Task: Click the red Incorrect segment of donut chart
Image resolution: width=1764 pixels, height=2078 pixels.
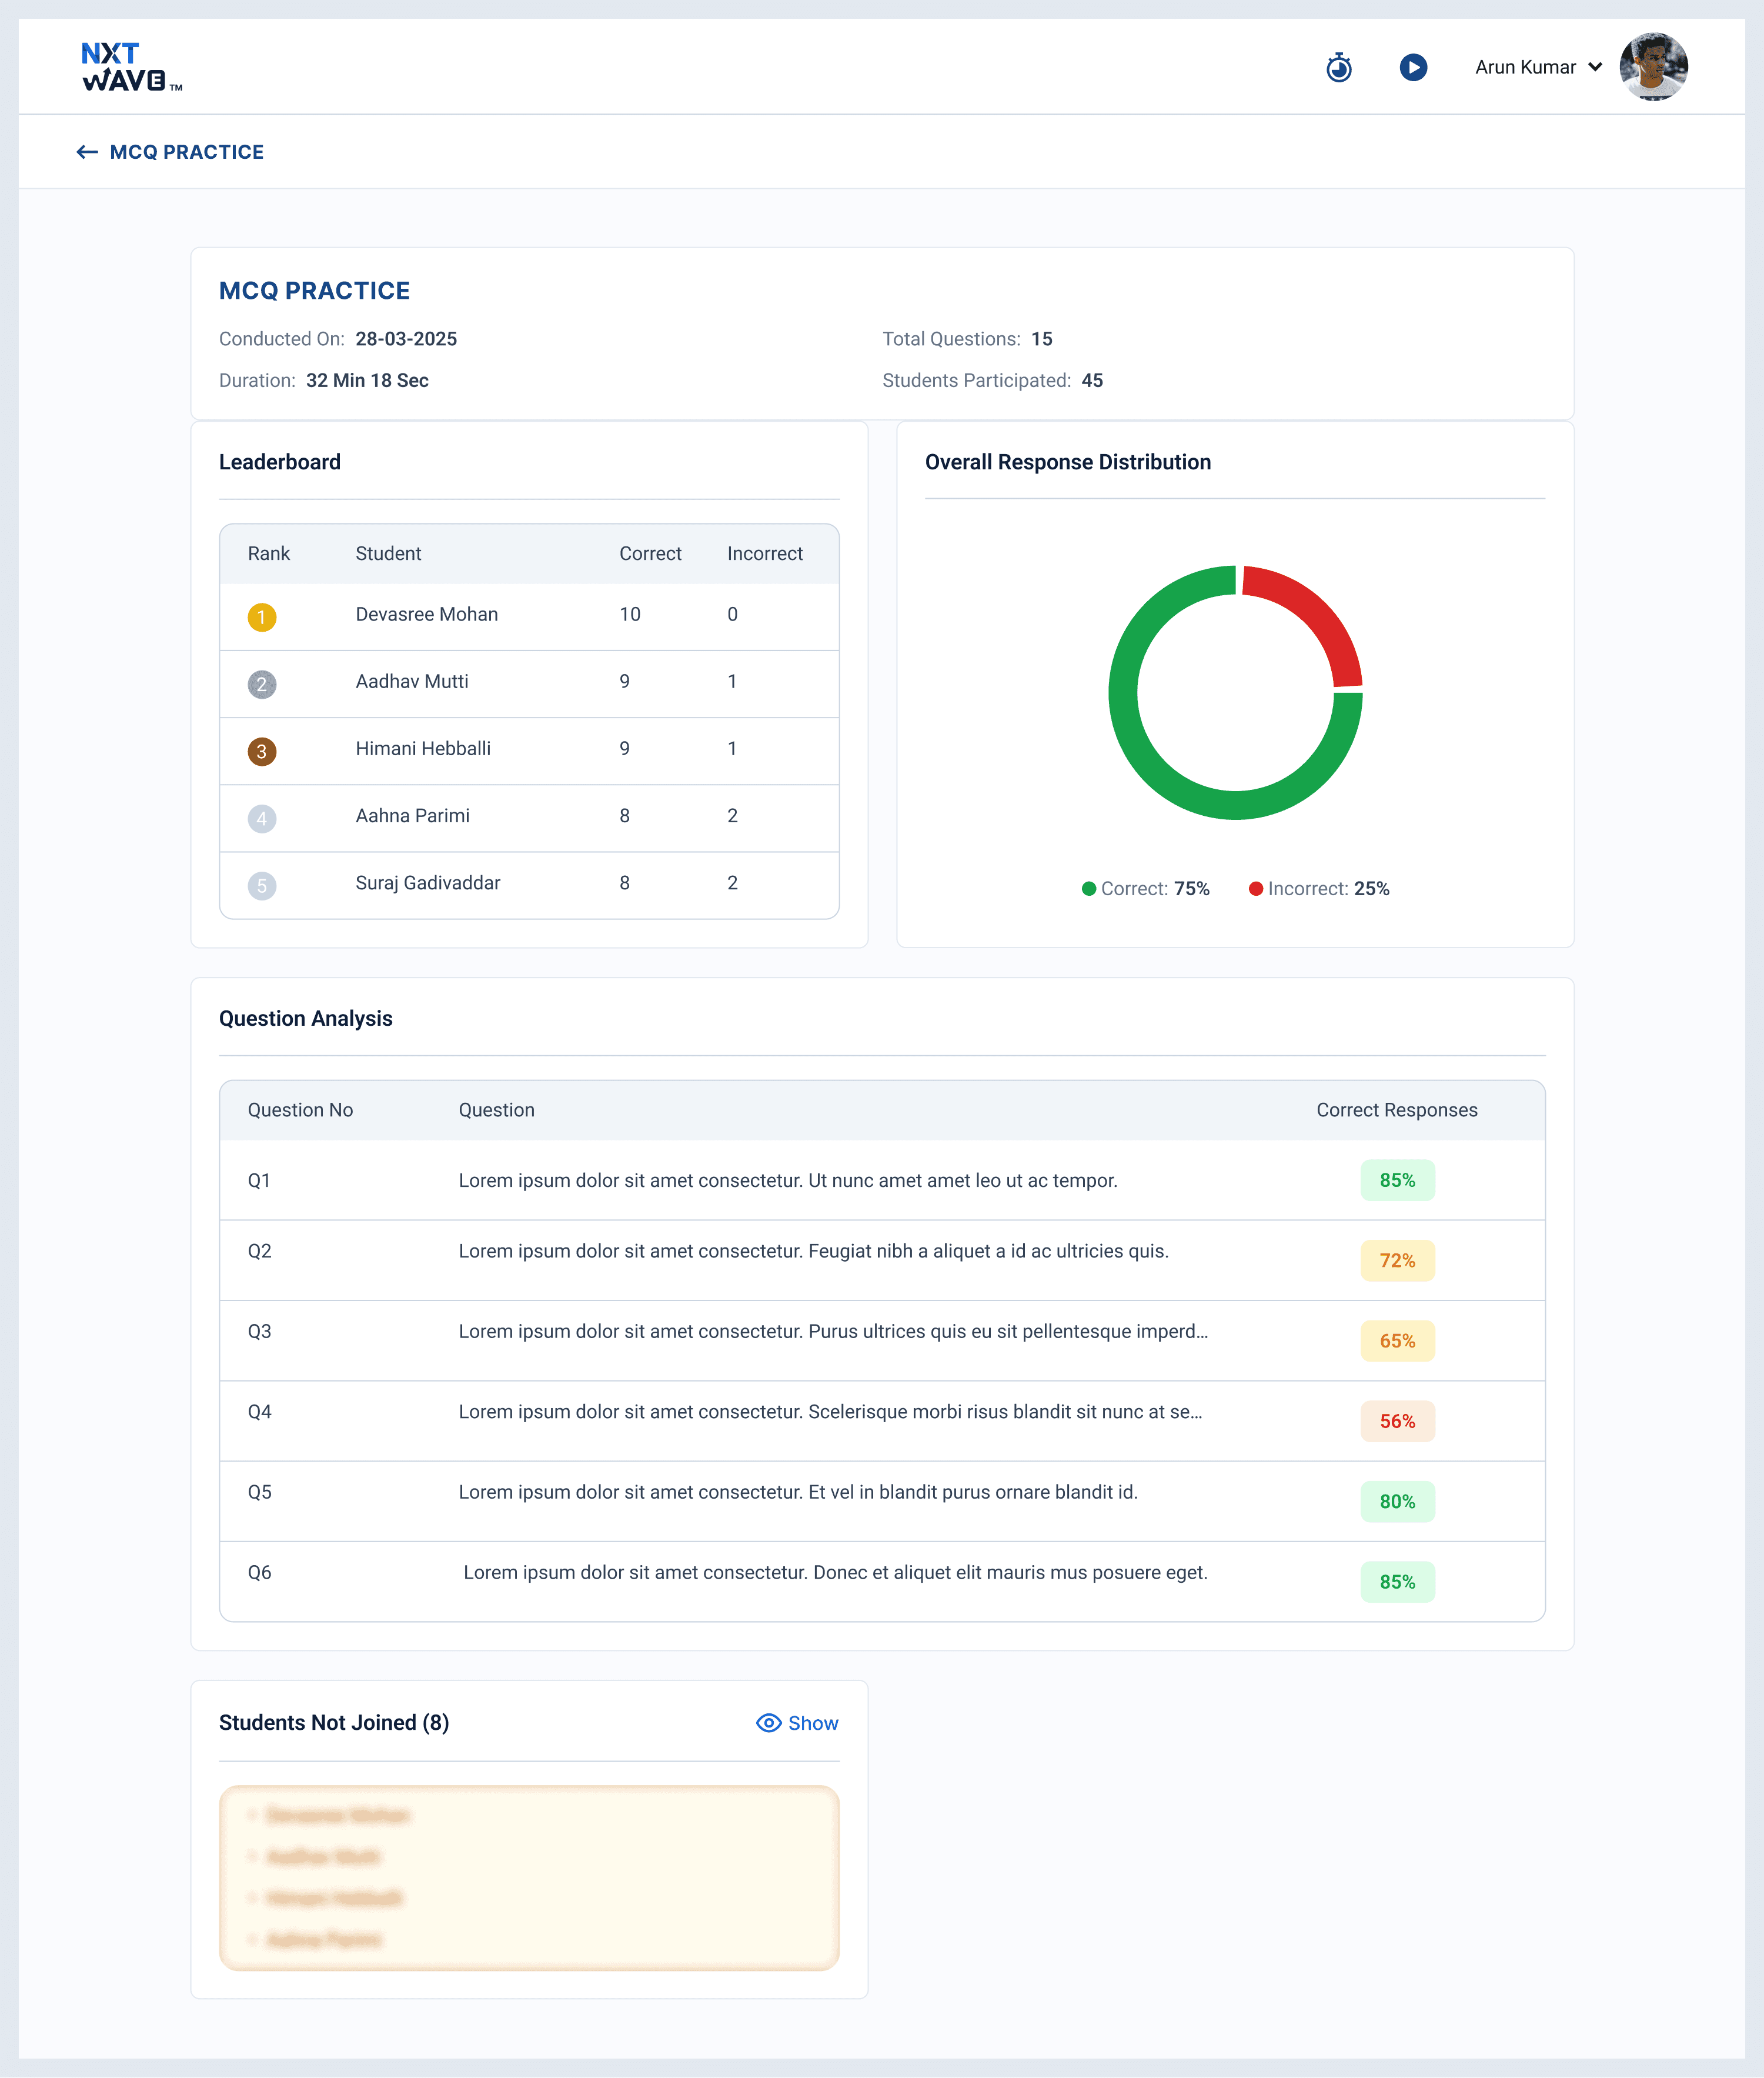Action: click(x=1315, y=612)
